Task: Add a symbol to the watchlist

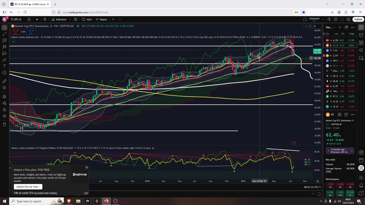Action: [340, 27]
